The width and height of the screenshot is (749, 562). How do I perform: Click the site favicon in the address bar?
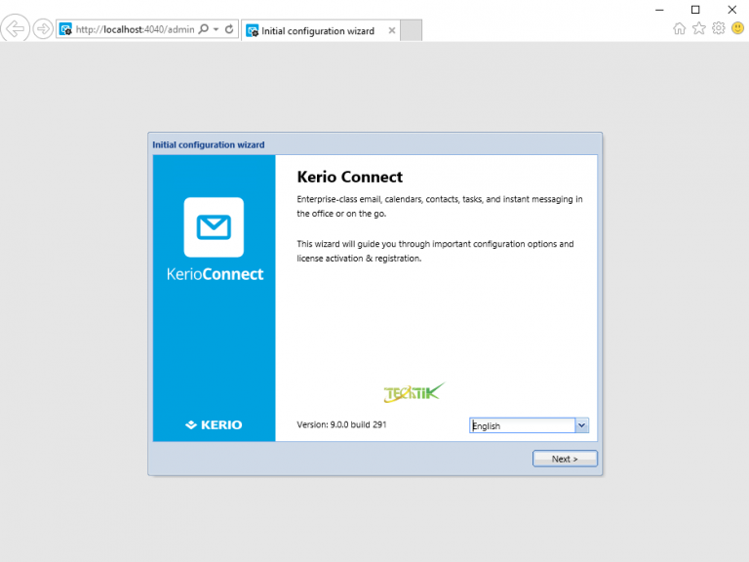(66, 30)
